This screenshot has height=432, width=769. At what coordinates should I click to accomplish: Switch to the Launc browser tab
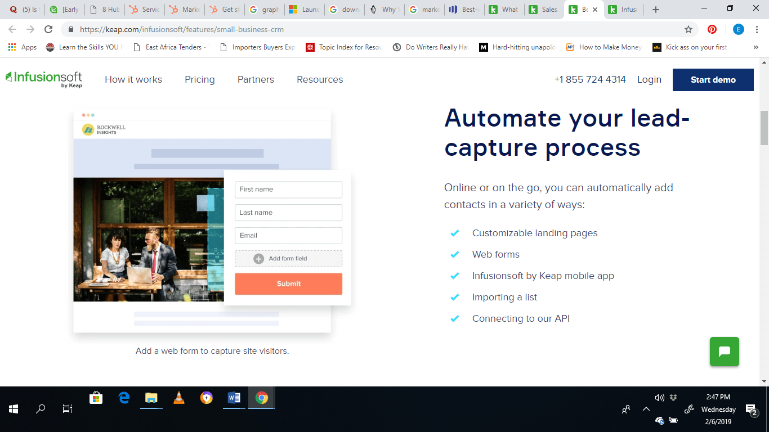(305, 10)
